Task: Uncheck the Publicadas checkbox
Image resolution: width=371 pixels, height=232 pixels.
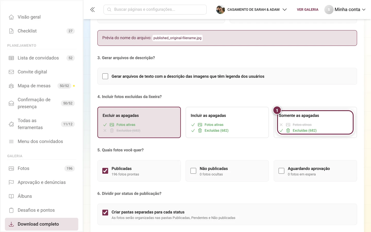Action: pyautogui.click(x=105, y=171)
